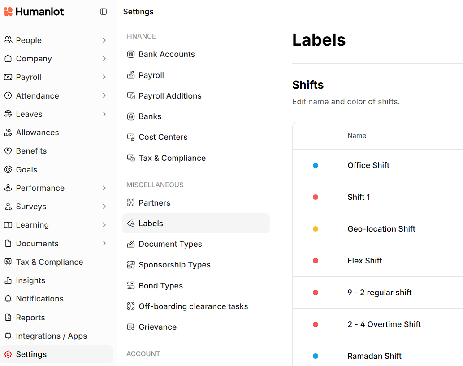Image resolution: width=463 pixels, height=366 pixels.
Task: Click red color dot for Flex Shift
Action: 316,261
